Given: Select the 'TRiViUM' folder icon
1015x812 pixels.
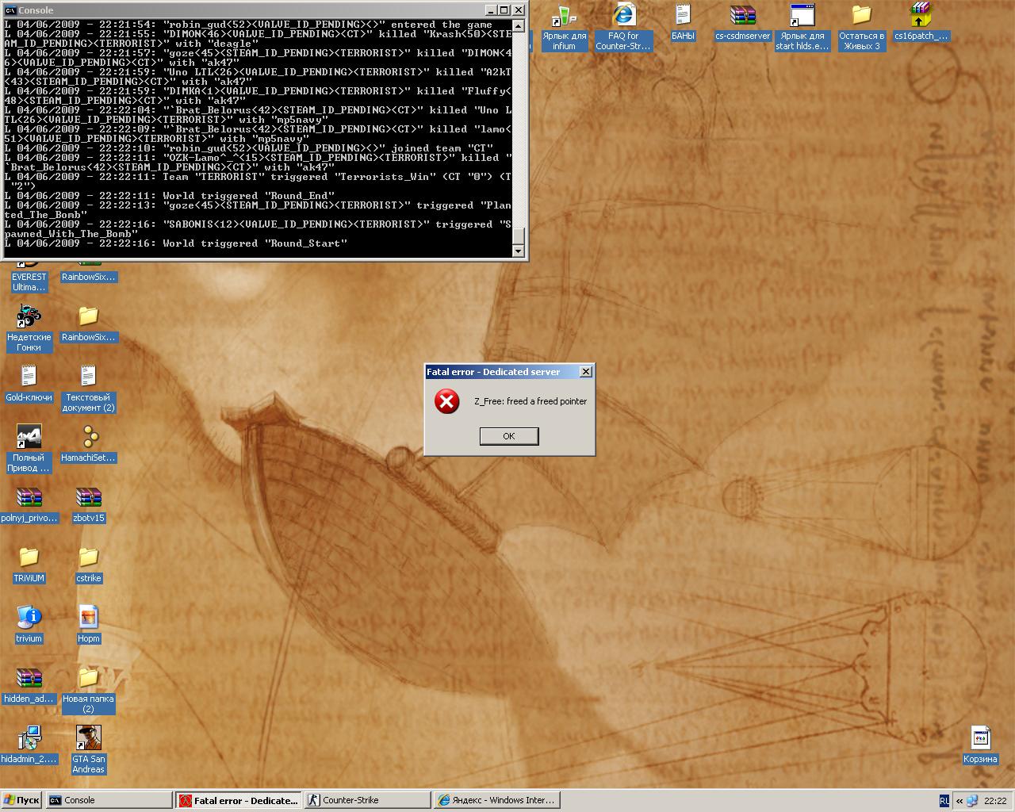Looking at the screenshot, I should (x=29, y=565).
